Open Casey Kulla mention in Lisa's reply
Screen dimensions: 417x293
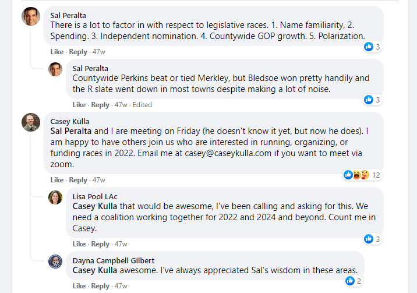(x=95, y=206)
